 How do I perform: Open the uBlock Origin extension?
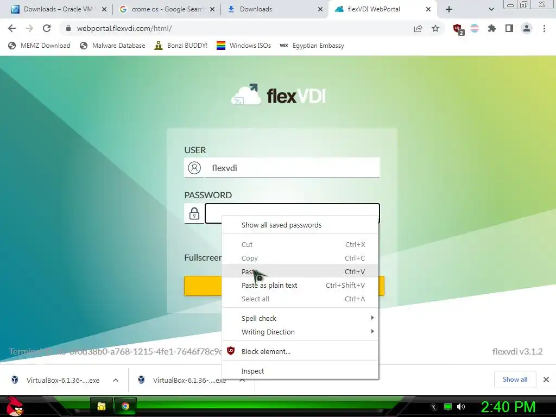458,29
